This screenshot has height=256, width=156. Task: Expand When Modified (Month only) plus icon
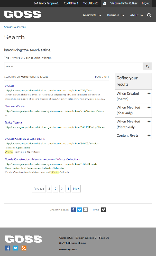(x=149, y=122)
